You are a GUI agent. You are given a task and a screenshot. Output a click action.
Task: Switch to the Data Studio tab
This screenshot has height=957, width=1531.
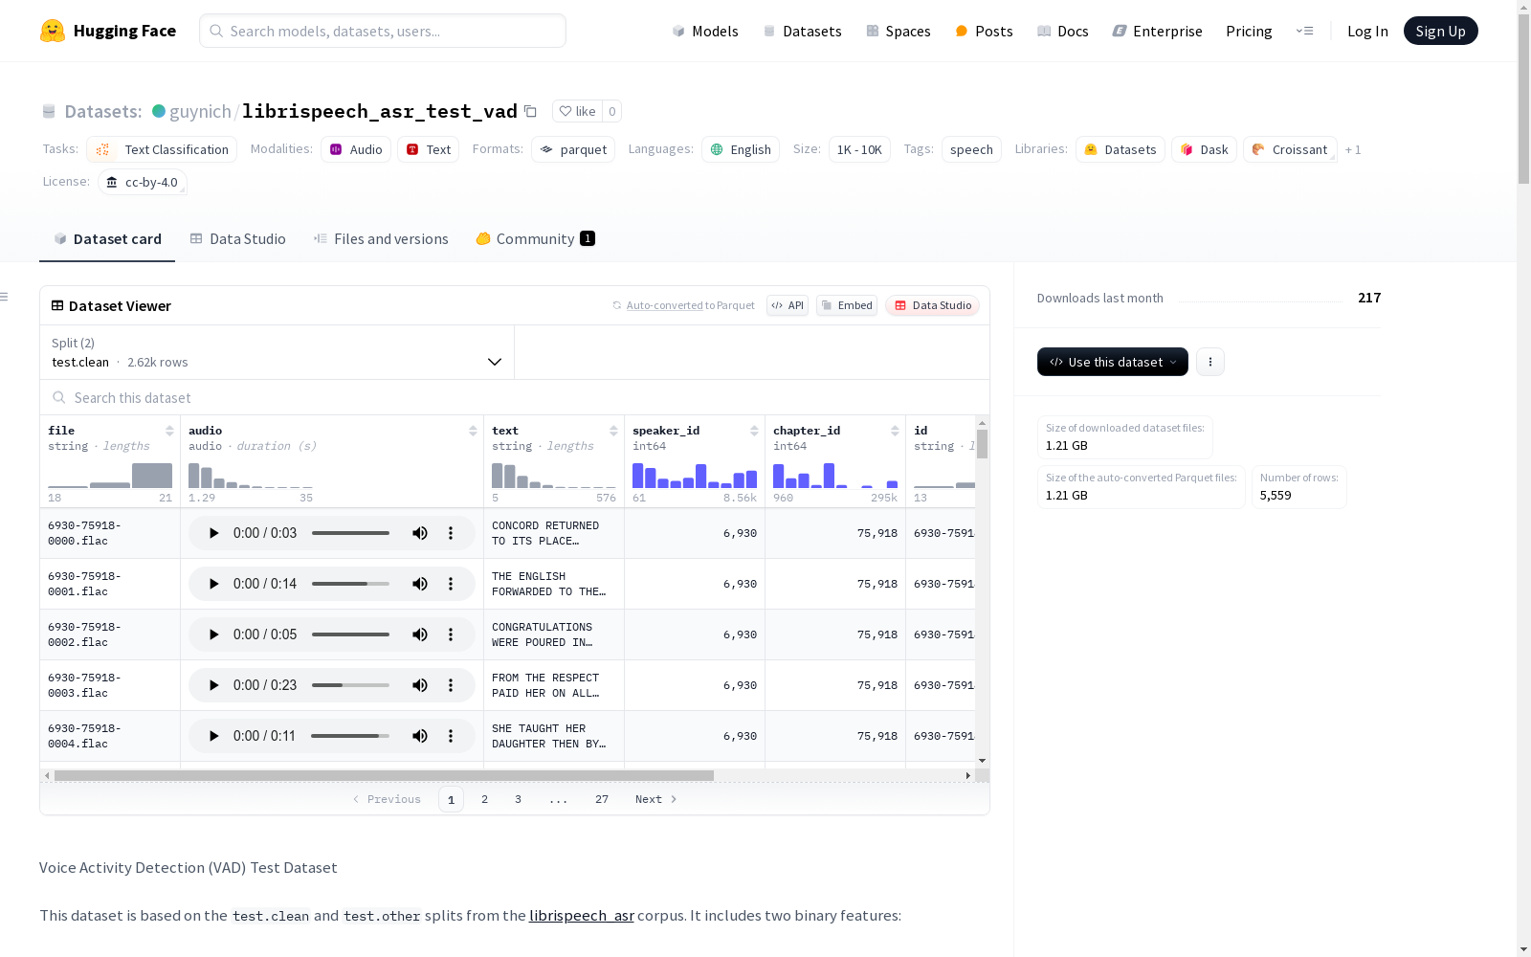click(x=237, y=238)
